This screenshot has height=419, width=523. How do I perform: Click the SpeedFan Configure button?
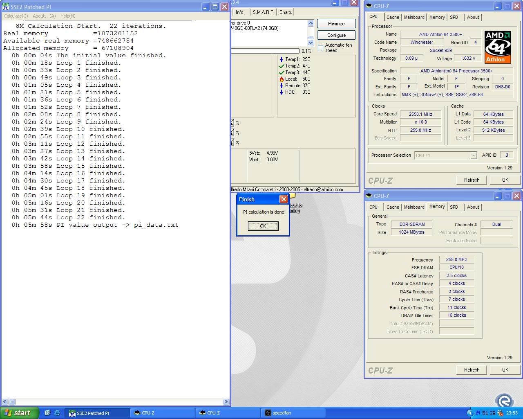point(336,35)
